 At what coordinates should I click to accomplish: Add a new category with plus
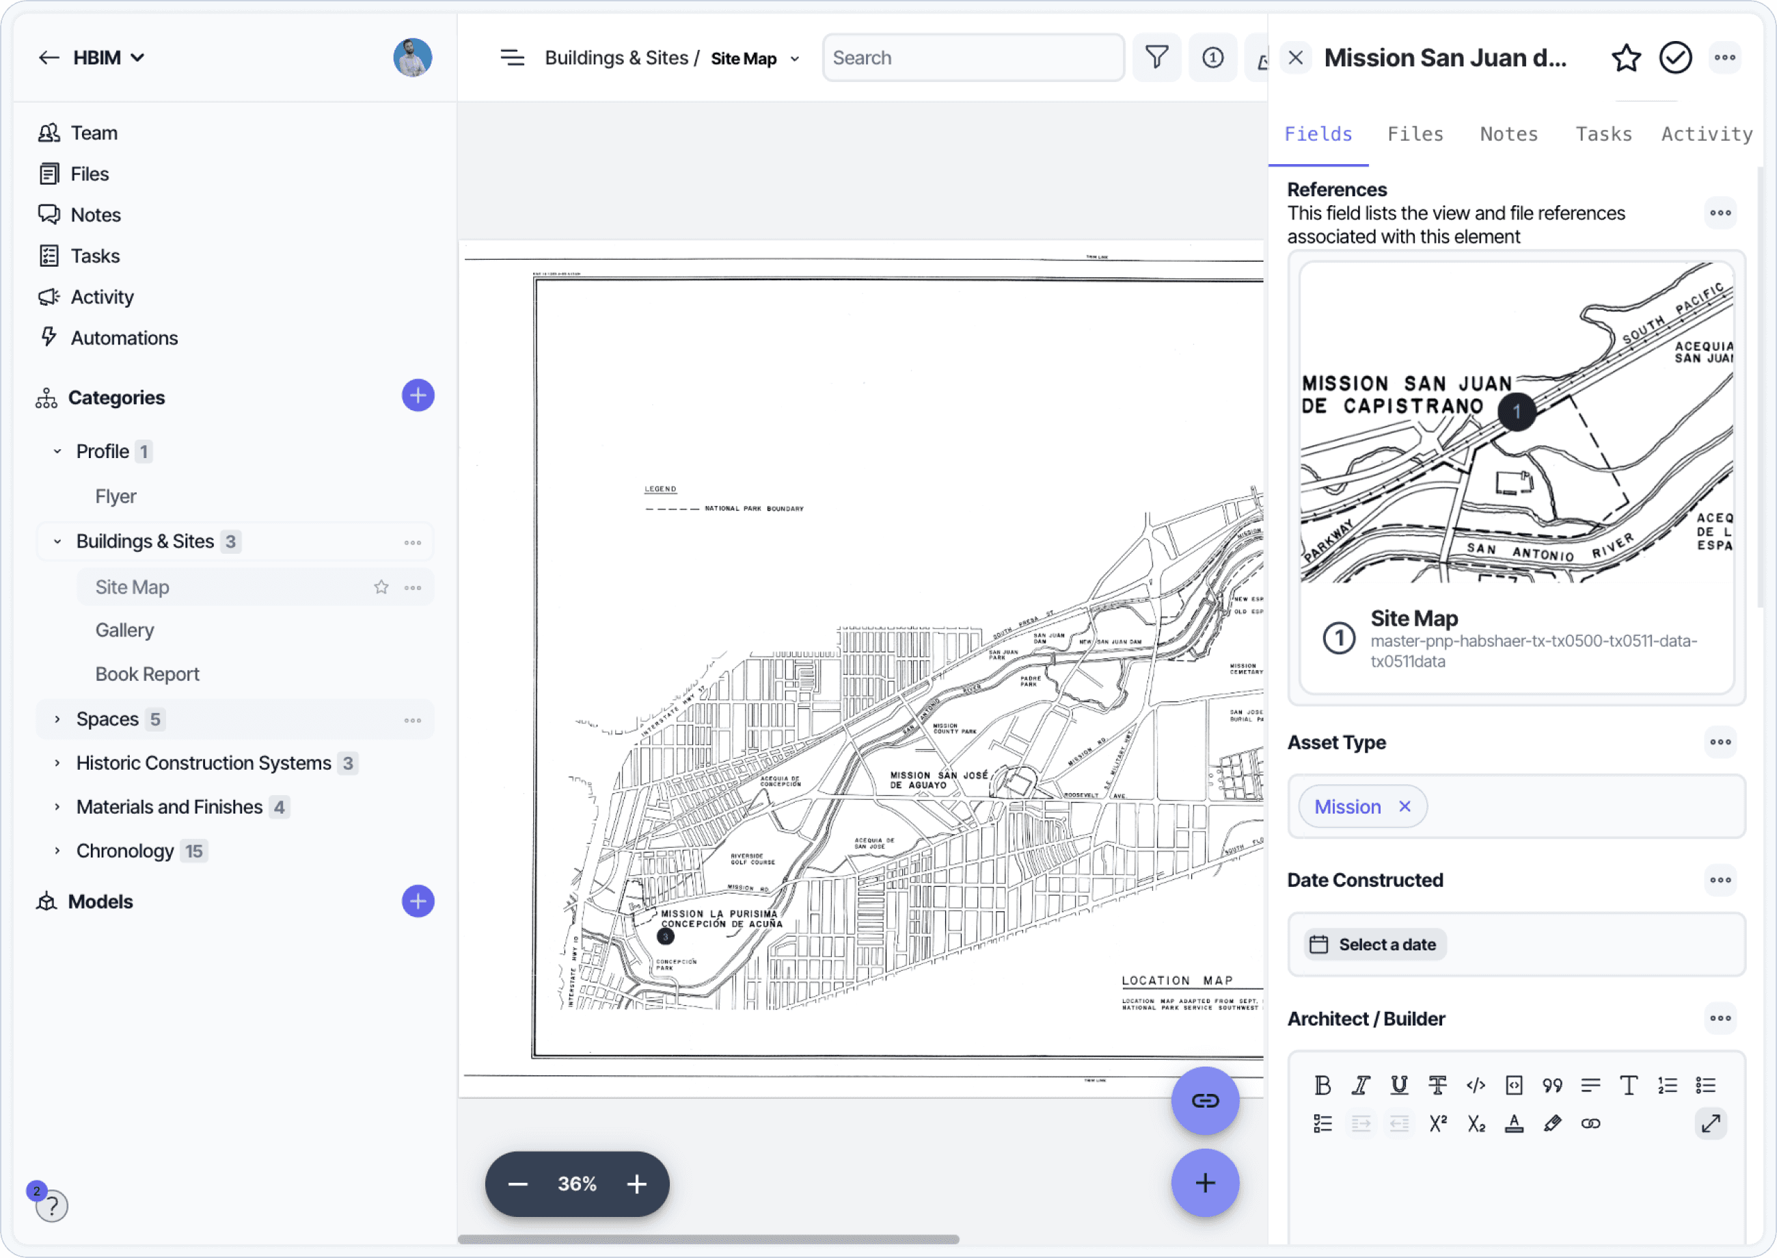[418, 396]
